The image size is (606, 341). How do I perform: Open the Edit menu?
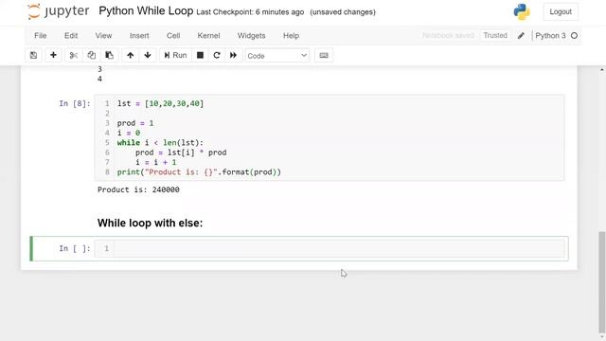click(x=71, y=36)
